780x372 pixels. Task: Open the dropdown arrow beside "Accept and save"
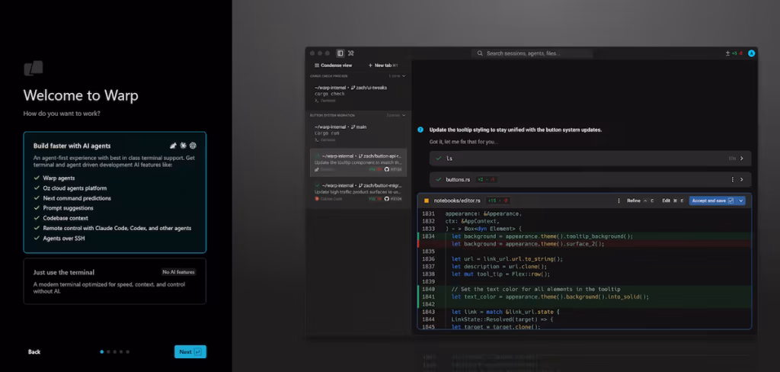pos(741,200)
